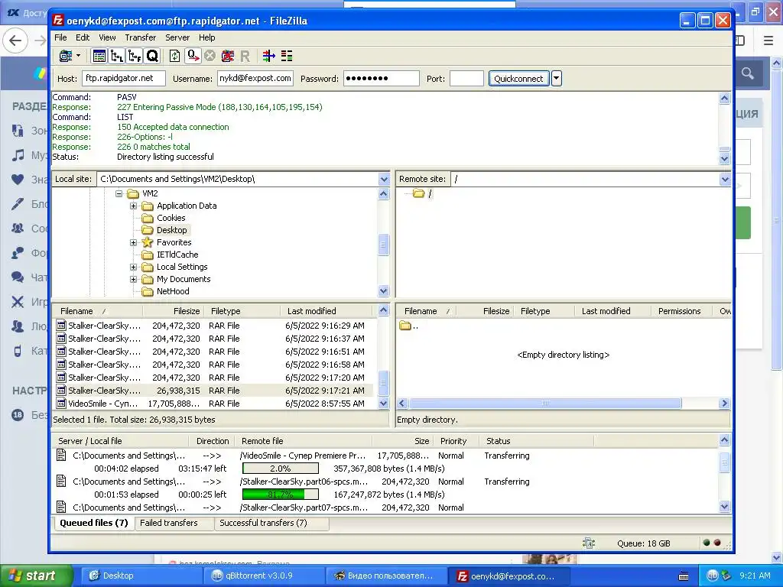The height and width of the screenshot is (587, 783).
Task: Open the Remote site path dropdown
Action: point(725,179)
